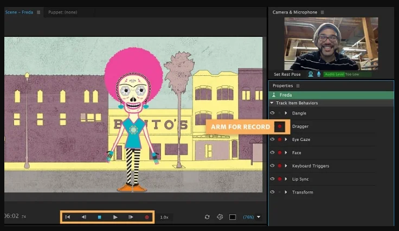Click the Face behavior label
The image size is (399, 231).
[297, 152]
